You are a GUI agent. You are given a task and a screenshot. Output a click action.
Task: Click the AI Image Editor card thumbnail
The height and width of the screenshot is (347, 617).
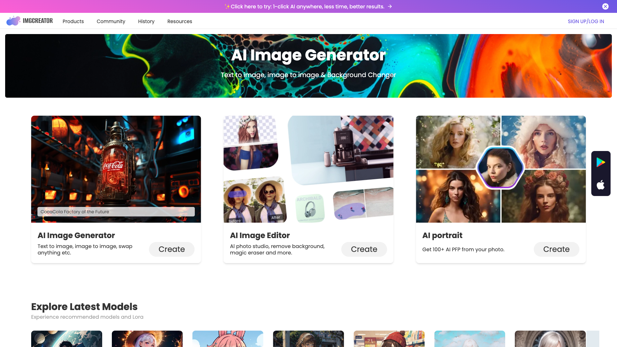pos(308,169)
